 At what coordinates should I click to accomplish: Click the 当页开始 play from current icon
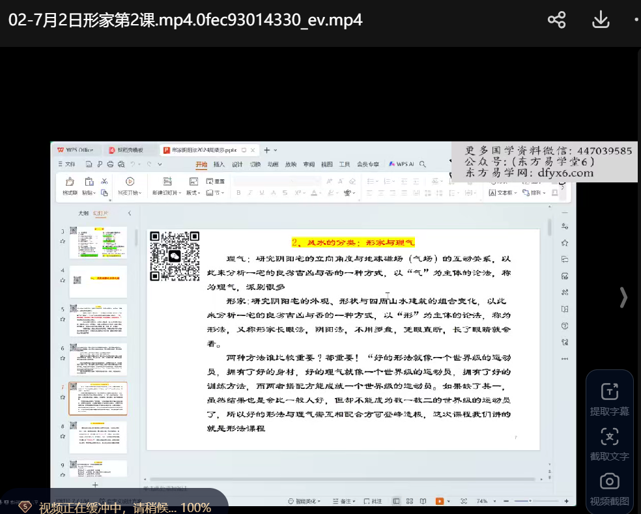(130, 182)
